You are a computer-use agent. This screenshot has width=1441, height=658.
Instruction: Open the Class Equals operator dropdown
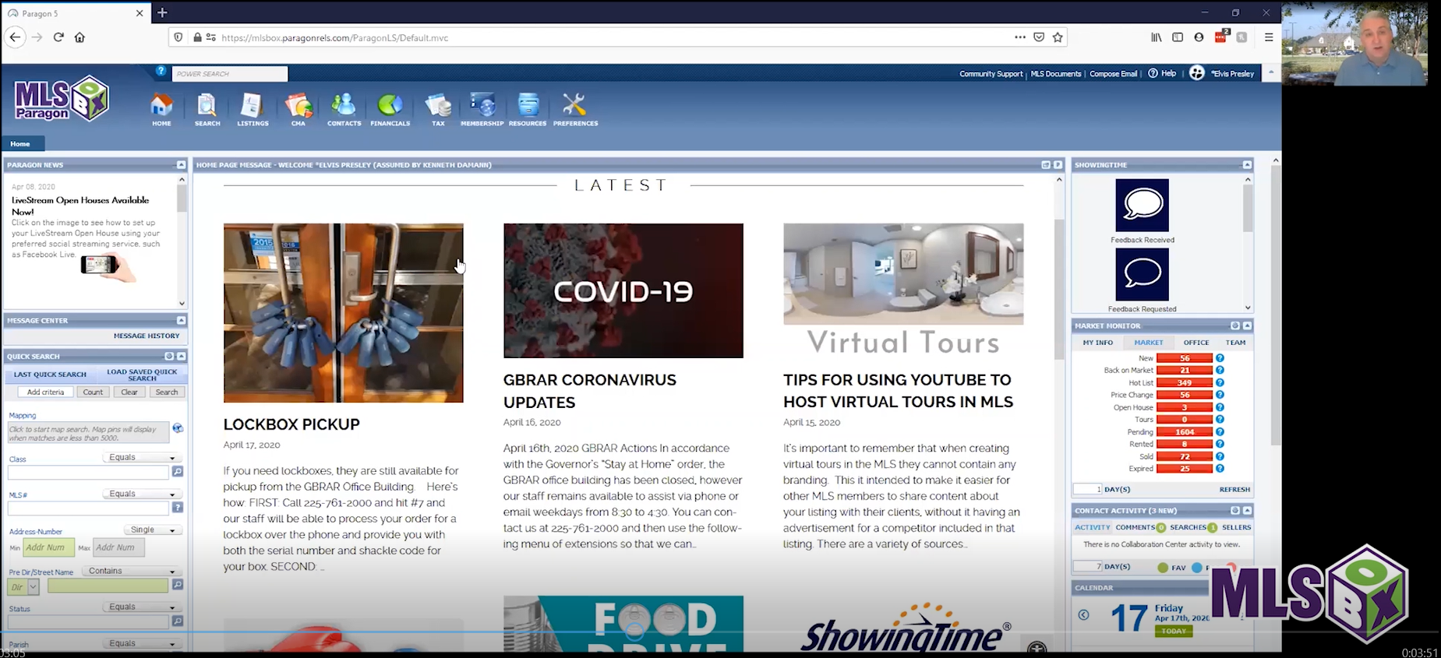tap(142, 457)
